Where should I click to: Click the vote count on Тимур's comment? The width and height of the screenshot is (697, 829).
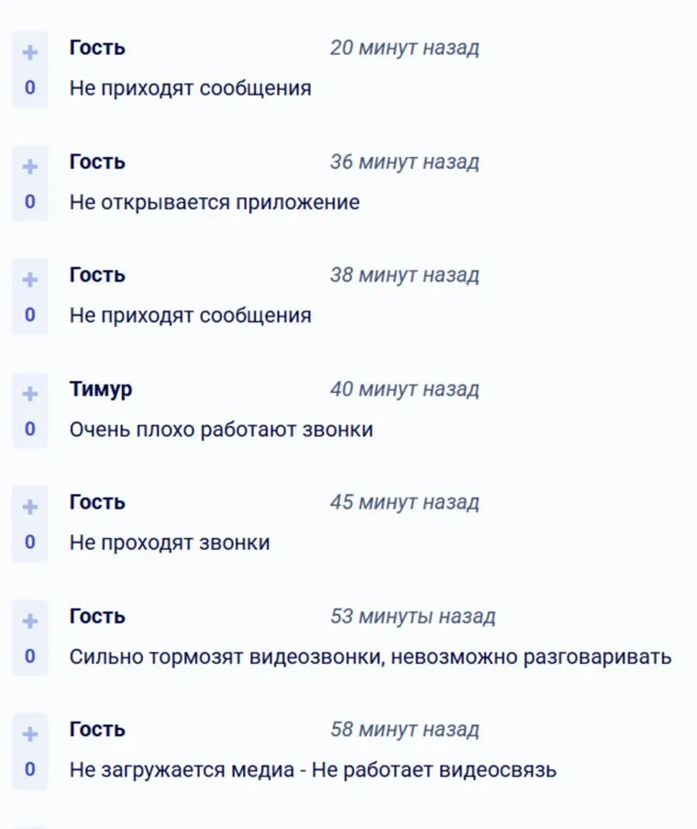point(30,429)
